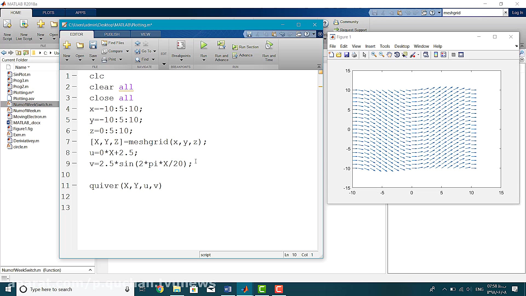Expand the Compare dropdown arrow
Screen dimensions: 526x296
pyautogui.click(x=127, y=51)
